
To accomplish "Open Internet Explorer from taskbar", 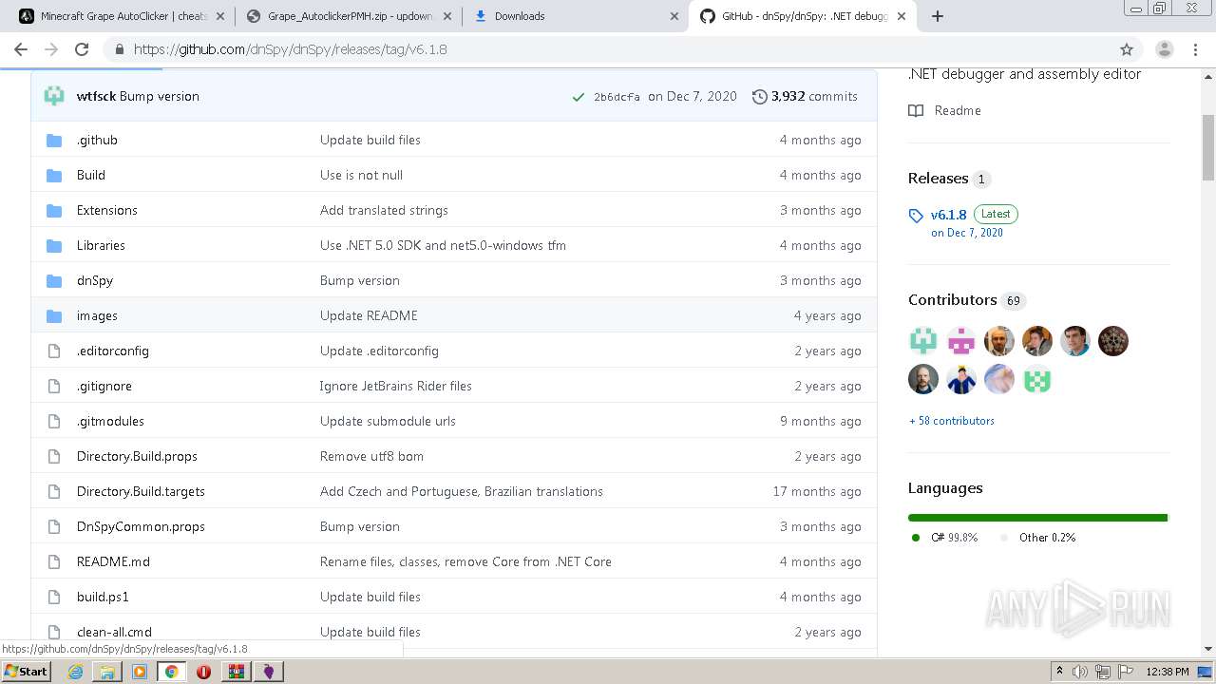I will tap(75, 672).
